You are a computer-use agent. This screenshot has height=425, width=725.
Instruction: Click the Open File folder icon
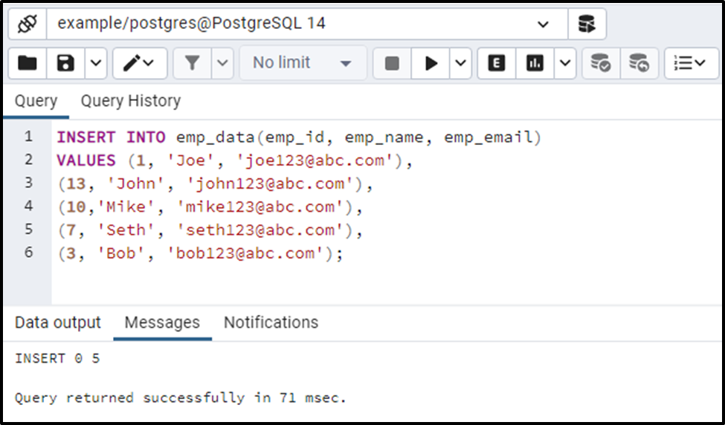28,63
